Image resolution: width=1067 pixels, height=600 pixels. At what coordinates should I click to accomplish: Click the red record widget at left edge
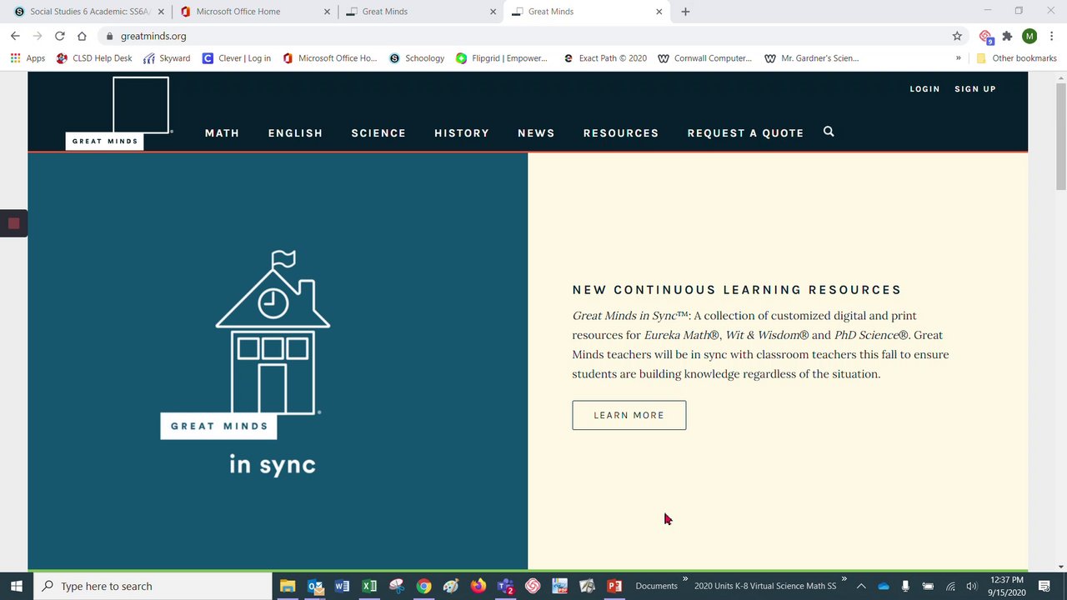coord(13,223)
